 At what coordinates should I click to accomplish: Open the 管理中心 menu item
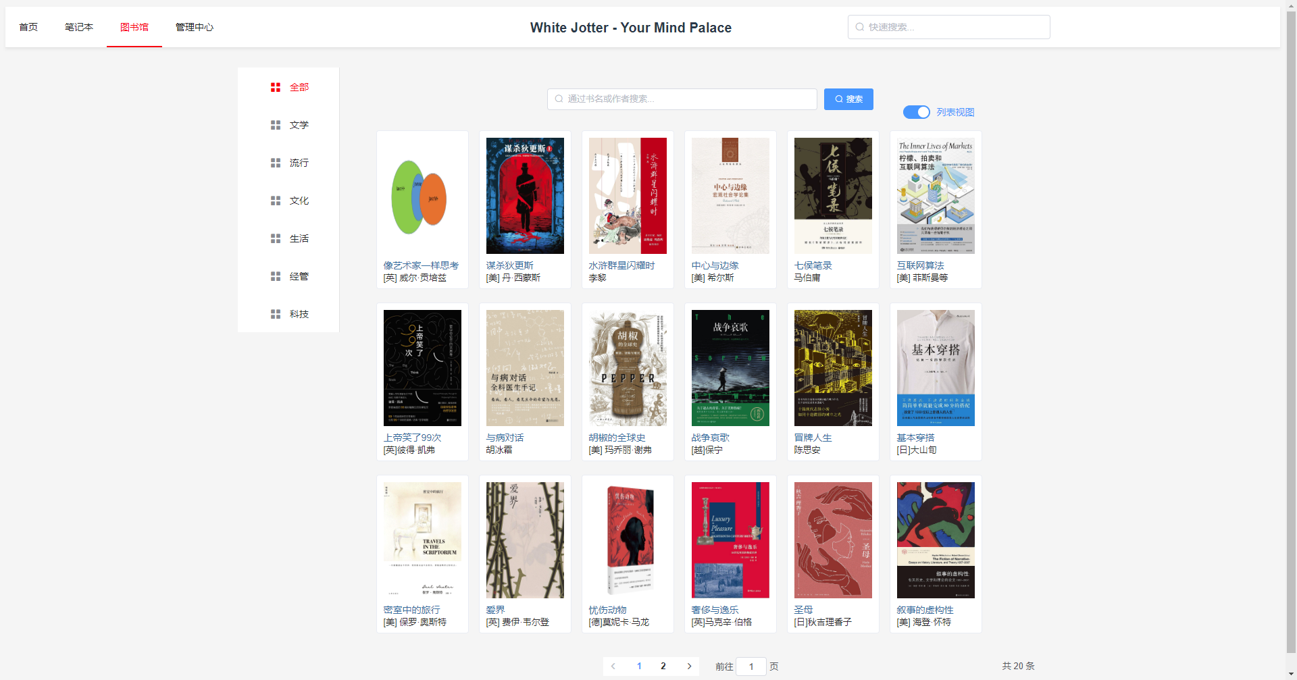pyautogui.click(x=195, y=27)
